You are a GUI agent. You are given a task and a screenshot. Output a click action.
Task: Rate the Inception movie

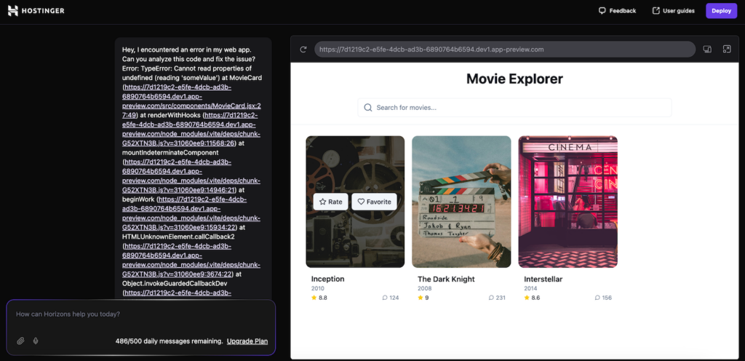(x=330, y=202)
